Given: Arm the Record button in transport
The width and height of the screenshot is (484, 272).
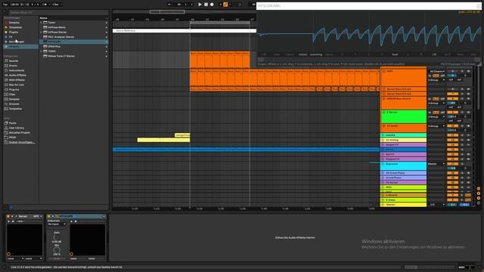Looking at the screenshot, I should [x=212, y=5].
